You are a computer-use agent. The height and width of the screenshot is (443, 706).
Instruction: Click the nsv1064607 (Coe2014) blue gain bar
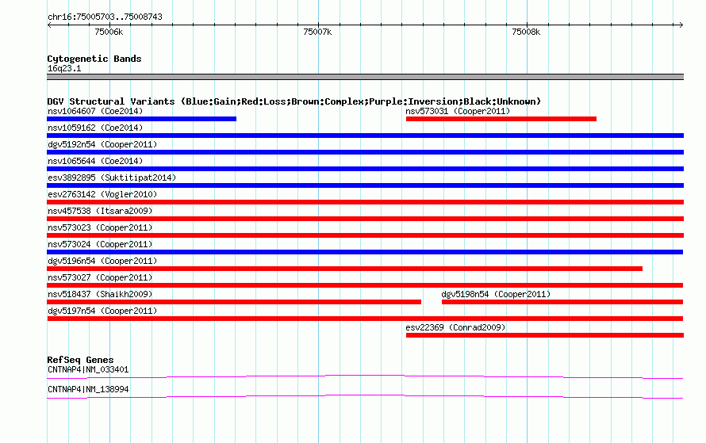coord(141,119)
